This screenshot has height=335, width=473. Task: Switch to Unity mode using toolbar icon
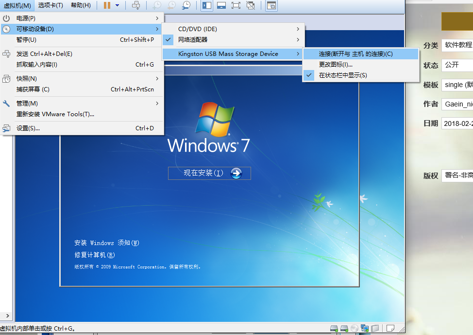click(251, 5)
